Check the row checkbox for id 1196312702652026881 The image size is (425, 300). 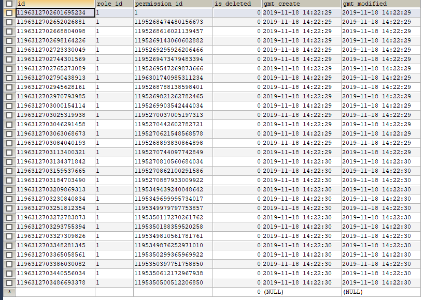click(x=9, y=22)
